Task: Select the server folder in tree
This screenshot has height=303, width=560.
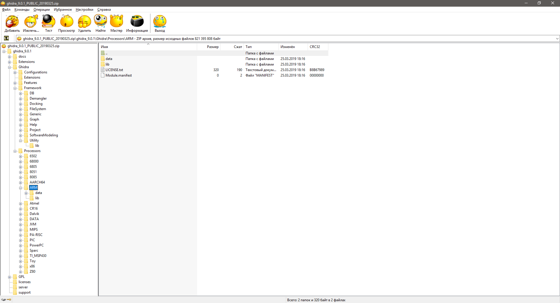Action: 23,287
